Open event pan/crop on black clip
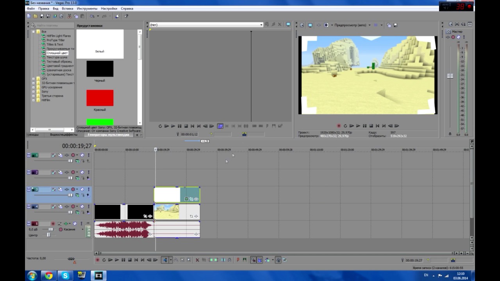Screen dimensions: 500x281 pyautogui.click(x=145, y=216)
